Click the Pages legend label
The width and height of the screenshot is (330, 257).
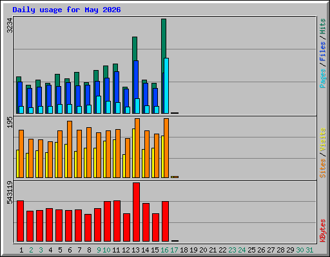pyautogui.click(x=323, y=78)
